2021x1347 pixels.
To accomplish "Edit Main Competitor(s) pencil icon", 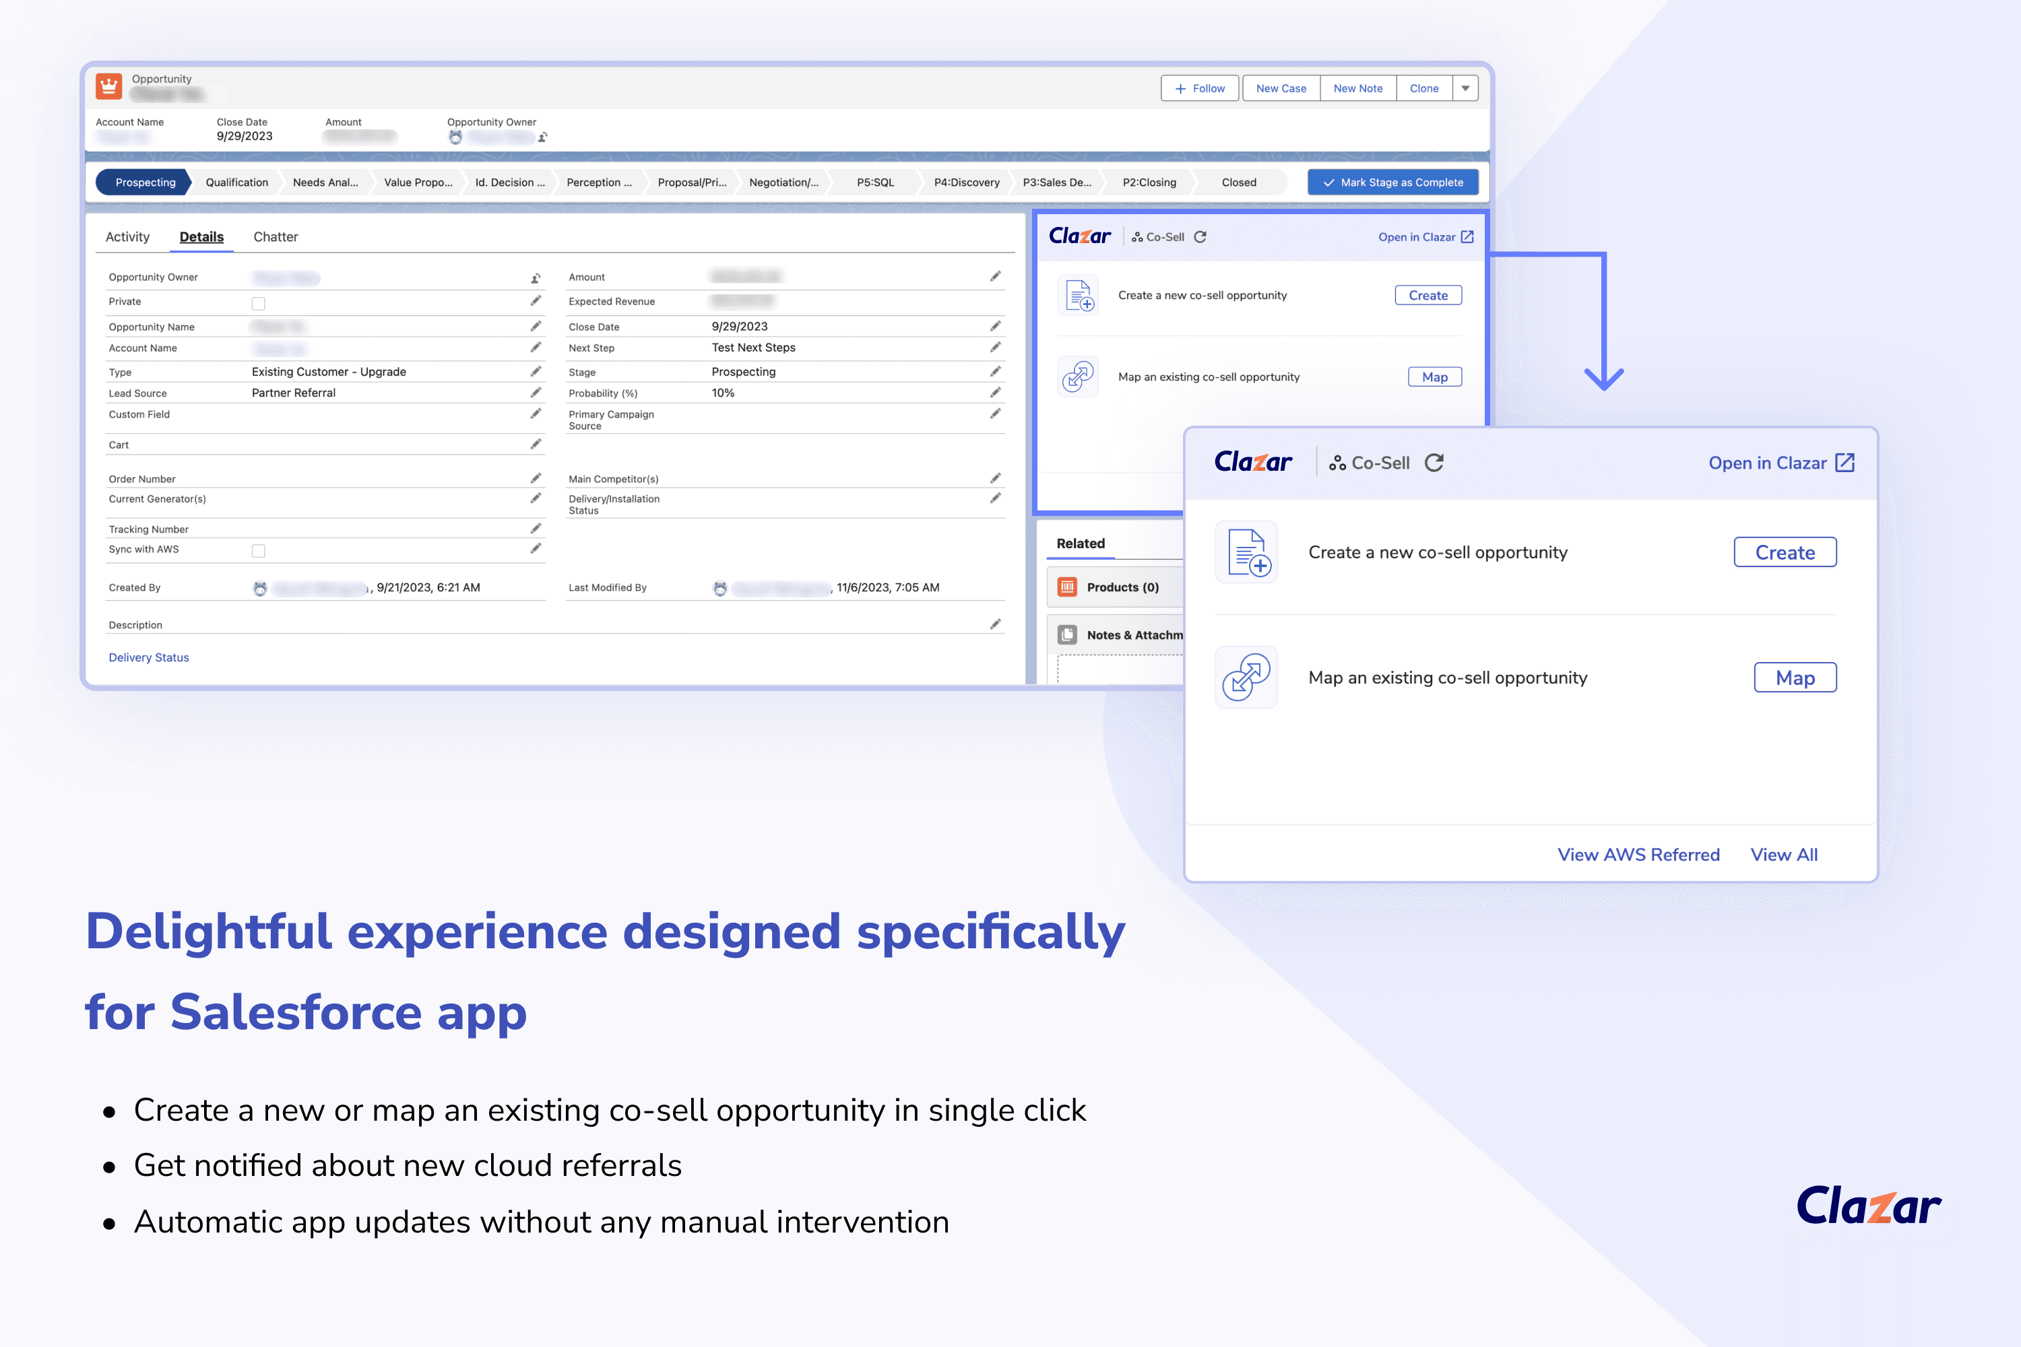I will click(x=995, y=478).
